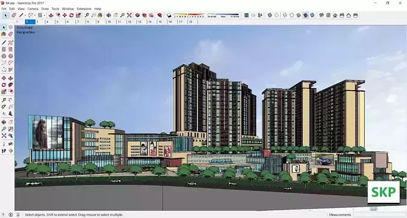Select the Tape Measure tool in the top toolbar

point(87,15)
